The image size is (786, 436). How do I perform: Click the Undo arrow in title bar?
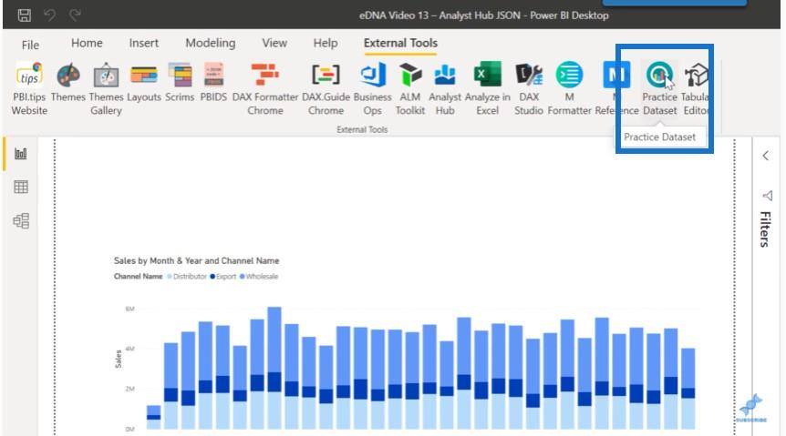[50, 15]
